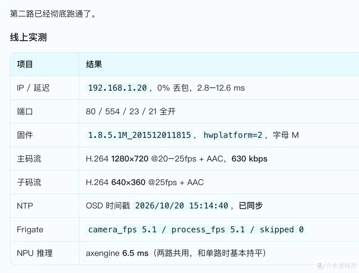The image size is (359, 273).
Task: Click the '固件' row label
Action: coord(25,135)
